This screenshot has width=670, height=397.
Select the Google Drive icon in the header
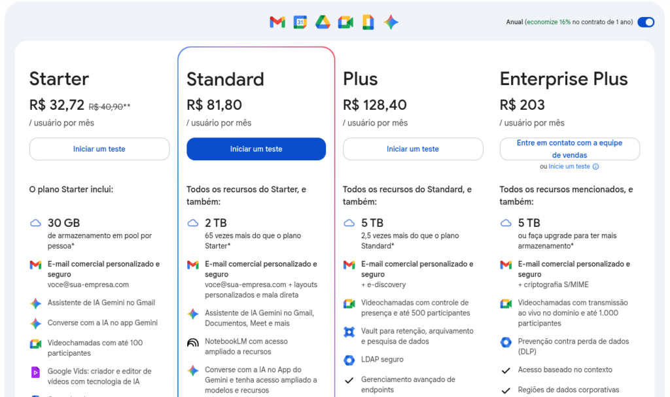click(x=323, y=22)
